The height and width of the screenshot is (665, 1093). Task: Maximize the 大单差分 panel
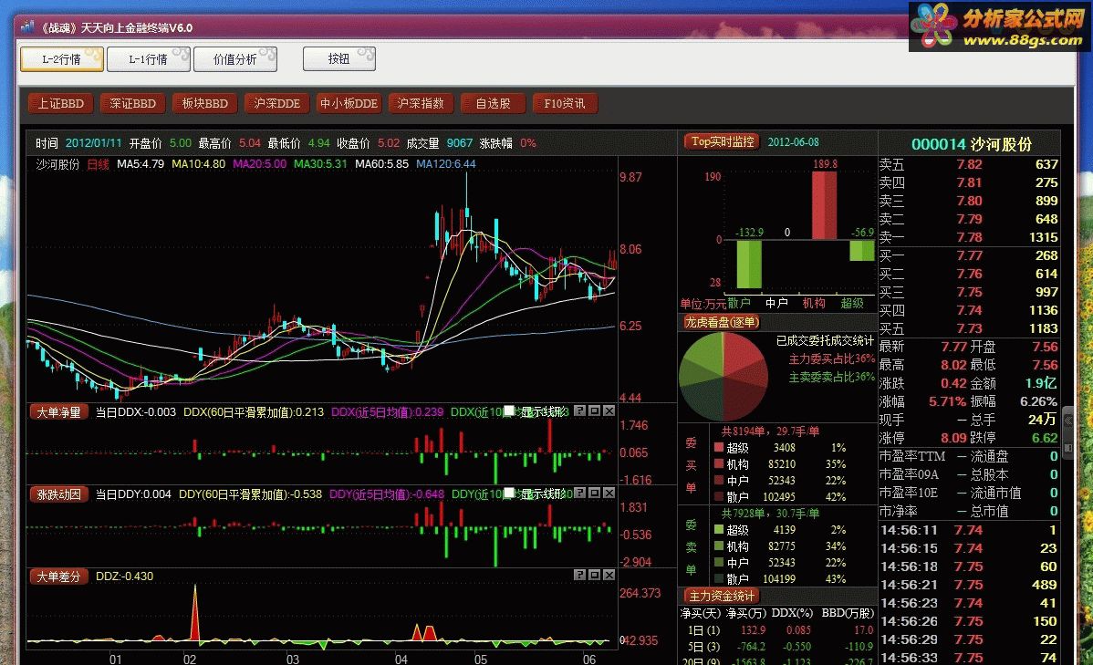click(595, 575)
